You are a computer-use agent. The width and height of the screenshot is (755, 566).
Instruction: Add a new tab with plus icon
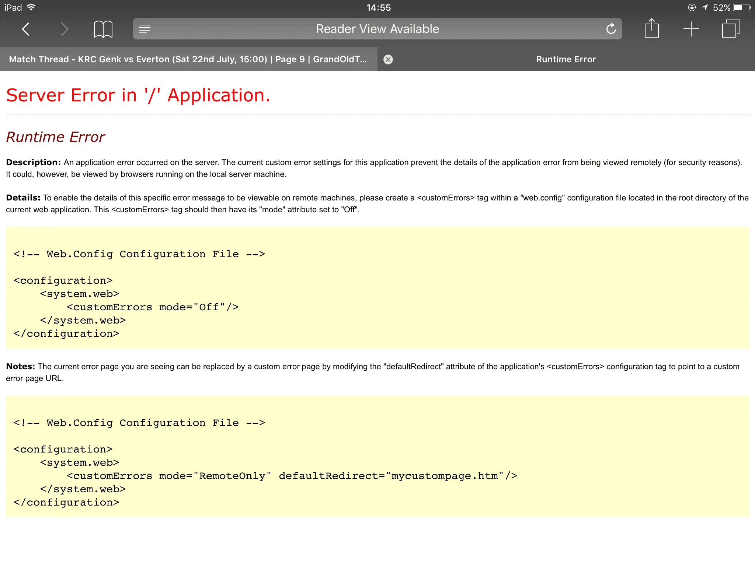691,29
